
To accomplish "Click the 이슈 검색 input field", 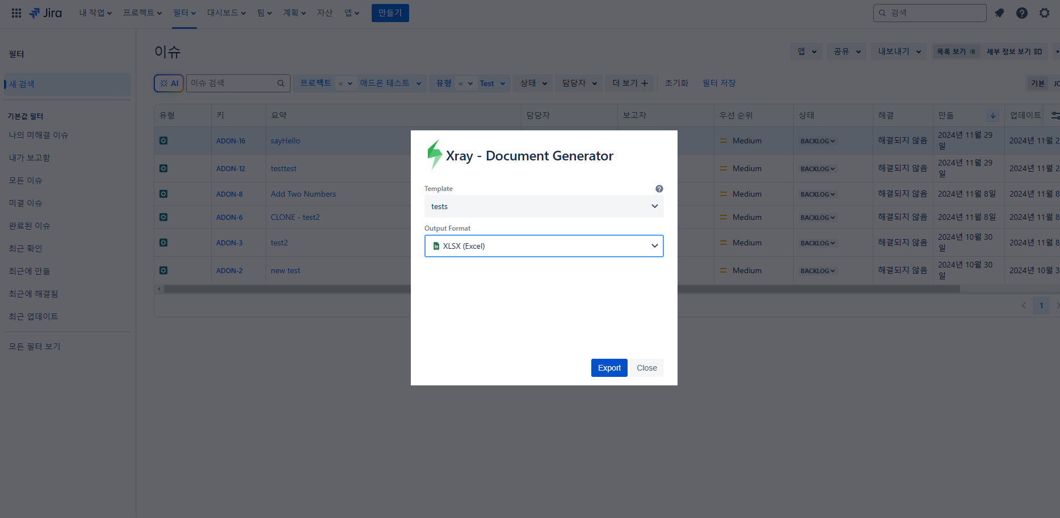I will coord(238,83).
